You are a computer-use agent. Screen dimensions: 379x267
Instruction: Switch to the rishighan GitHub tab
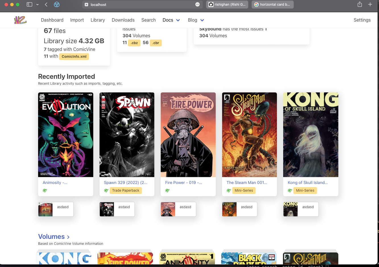click(227, 5)
